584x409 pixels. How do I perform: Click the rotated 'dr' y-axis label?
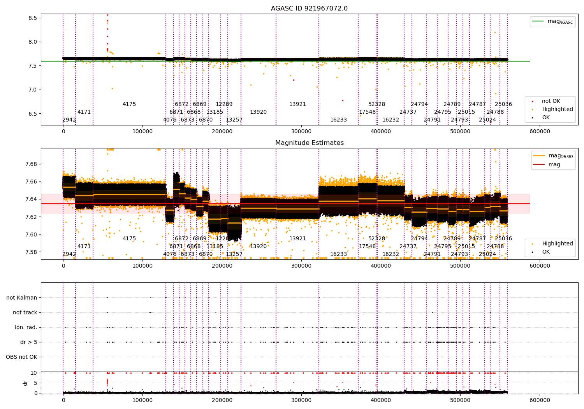(x=25, y=383)
